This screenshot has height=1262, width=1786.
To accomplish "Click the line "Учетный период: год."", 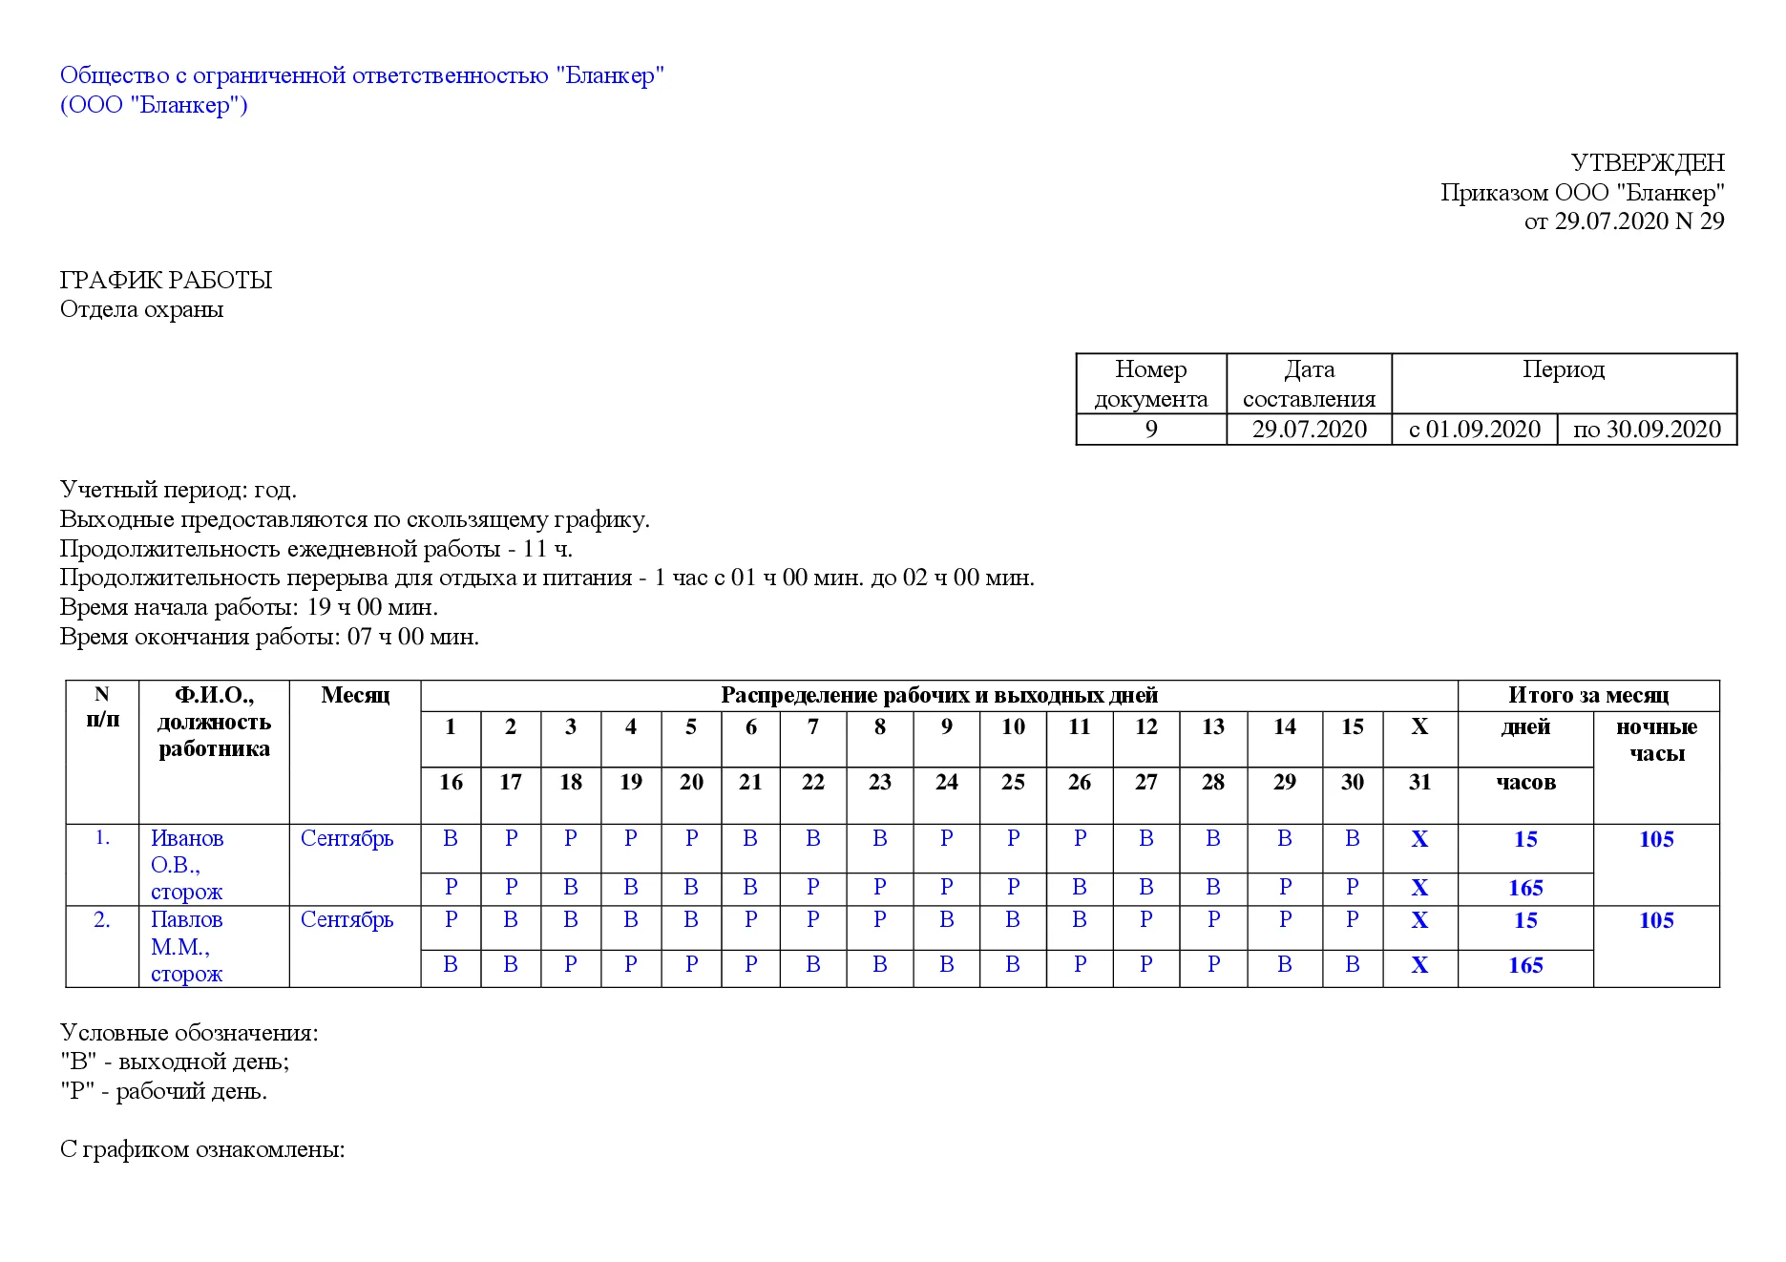I will click(179, 490).
